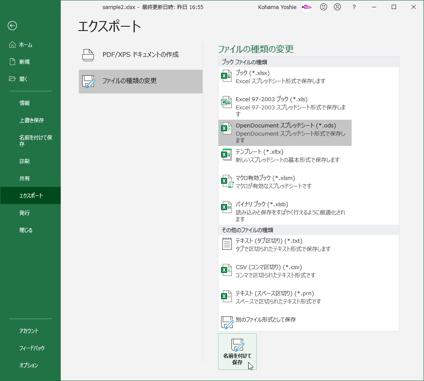Click the 開く open folder icon
The height and width of the screenshot is (381, 424).
click(12, 79)
